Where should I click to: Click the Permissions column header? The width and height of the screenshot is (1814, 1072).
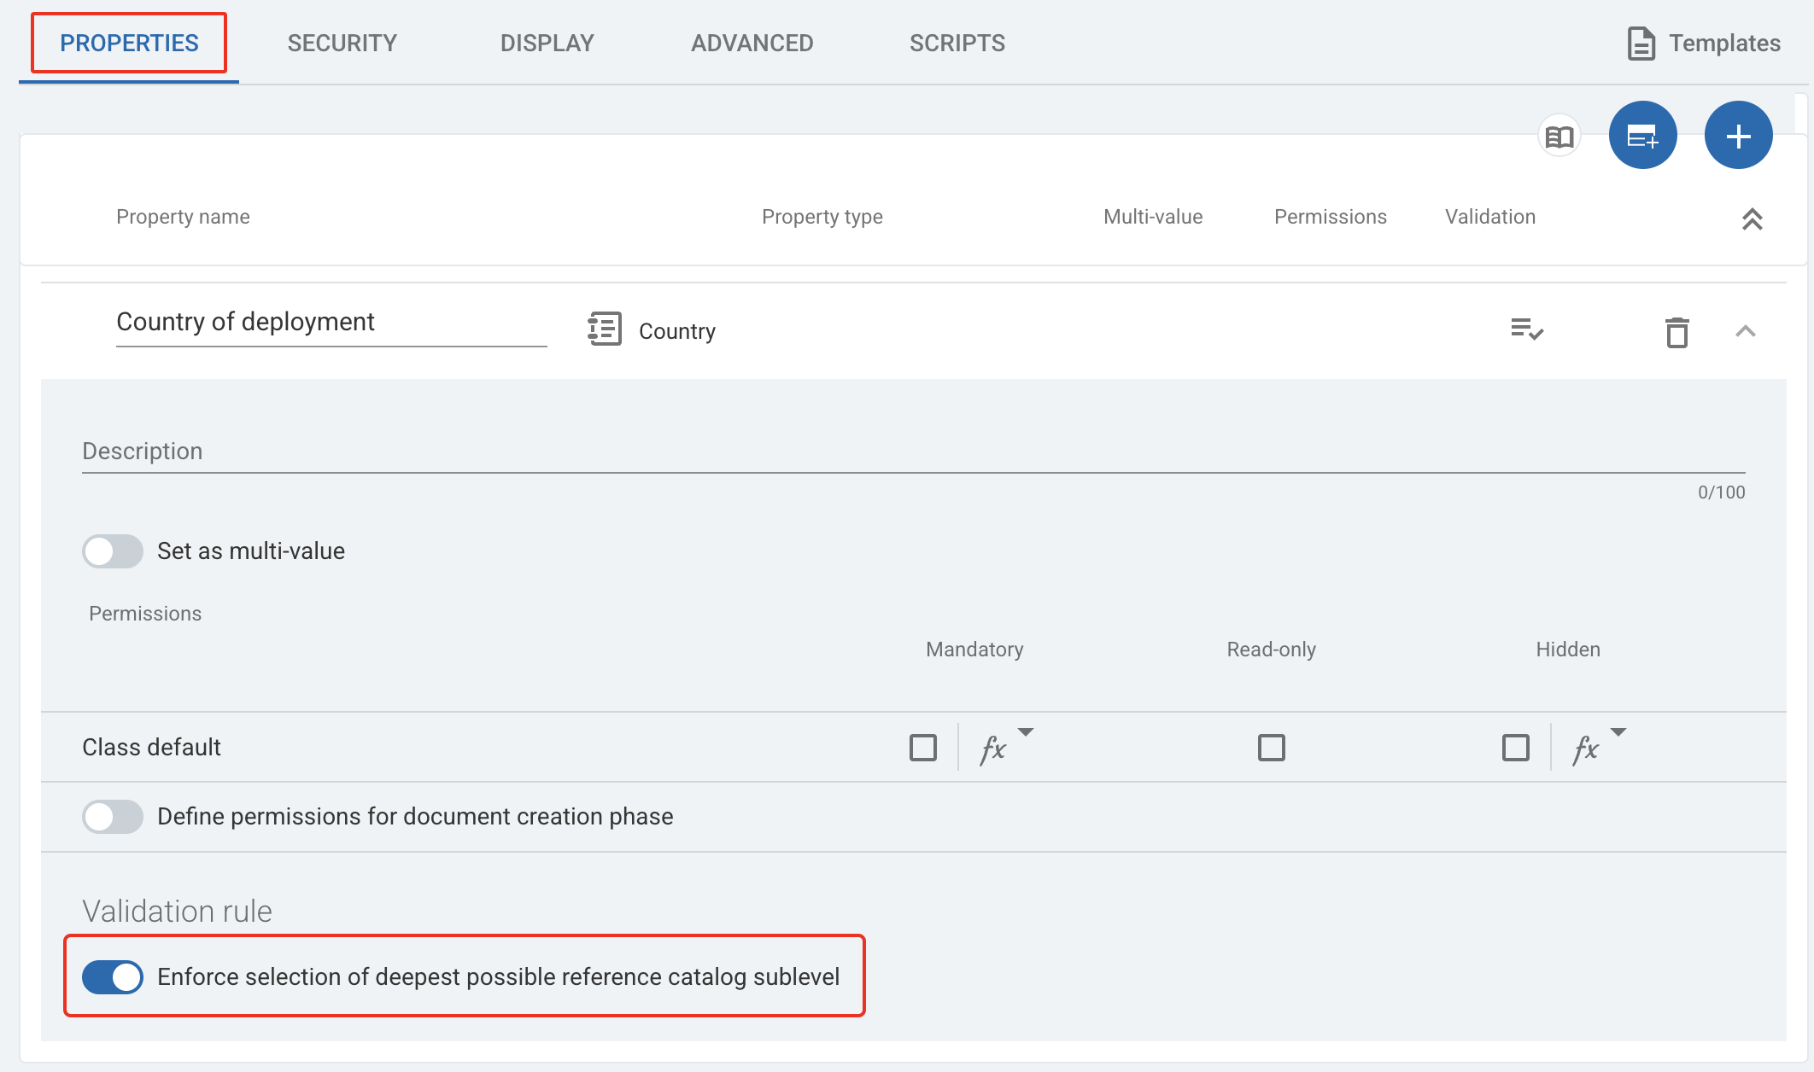click(1331, 217)
